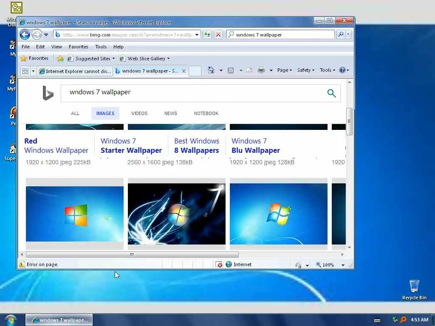Expand the zoom level dropdown arrow
This screenshot has height=326, width=435.
click(x=343, y=265)
